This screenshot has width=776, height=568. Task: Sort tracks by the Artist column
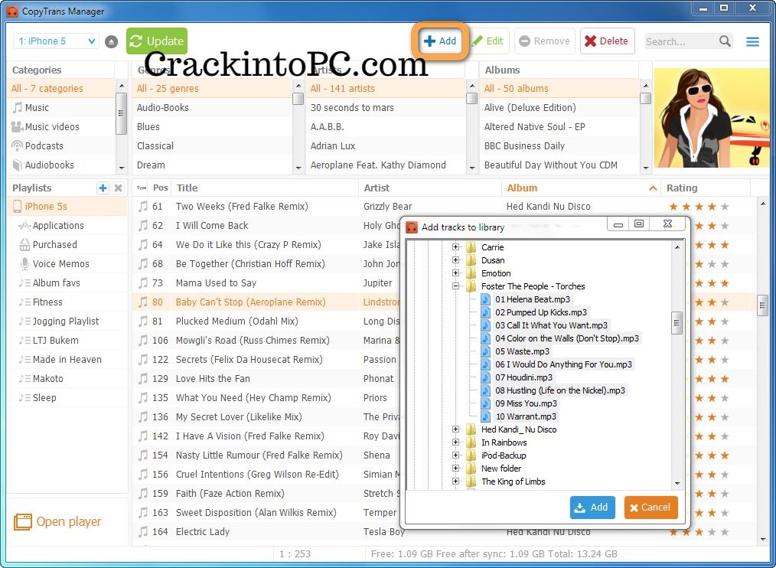pos(429,188)
